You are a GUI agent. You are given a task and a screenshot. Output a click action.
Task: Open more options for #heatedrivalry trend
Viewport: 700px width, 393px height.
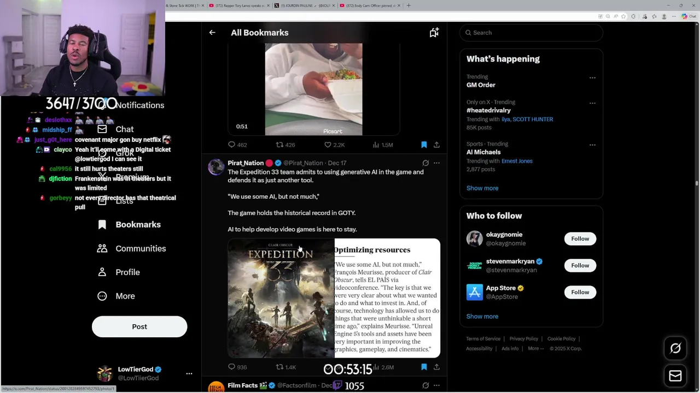pyautogui.click(x=592, y=103)
